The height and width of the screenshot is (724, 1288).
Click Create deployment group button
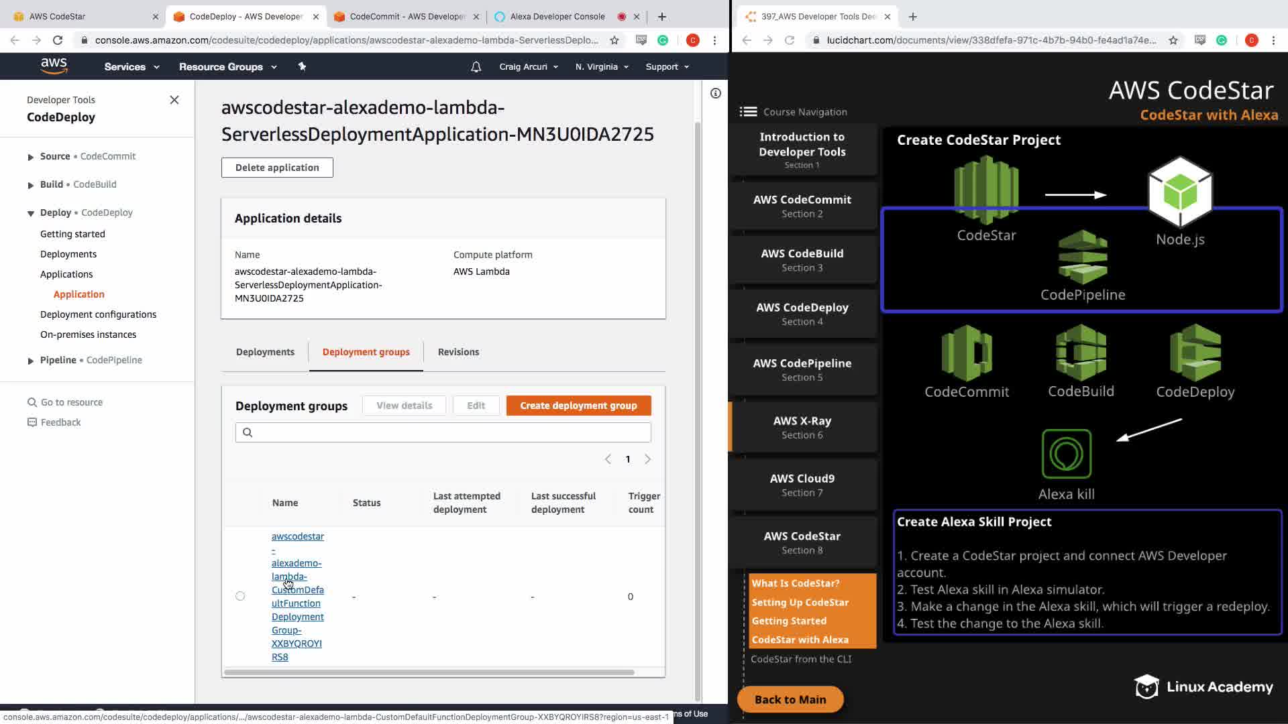pos(578,406)
